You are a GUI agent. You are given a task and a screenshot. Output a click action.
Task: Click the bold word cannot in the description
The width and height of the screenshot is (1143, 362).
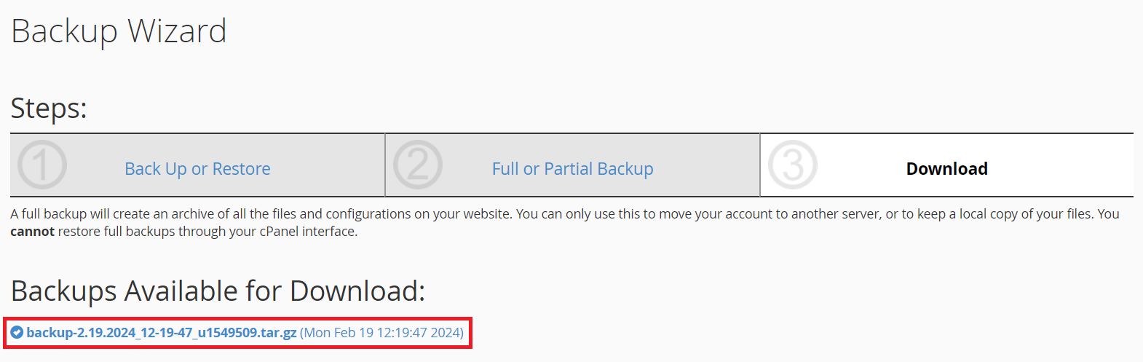click(32, 232)
